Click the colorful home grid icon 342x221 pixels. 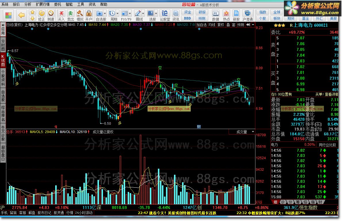(8, 15)
